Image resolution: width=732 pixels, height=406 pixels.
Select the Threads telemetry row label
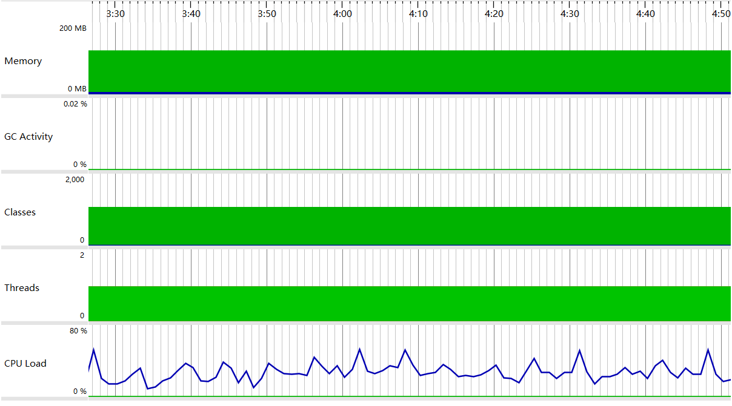[22, 288]
